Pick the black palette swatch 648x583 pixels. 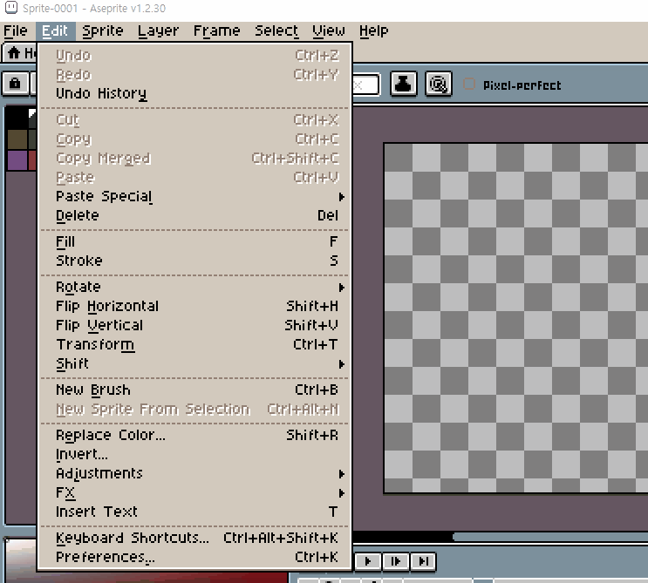click(x=17, y=119)
